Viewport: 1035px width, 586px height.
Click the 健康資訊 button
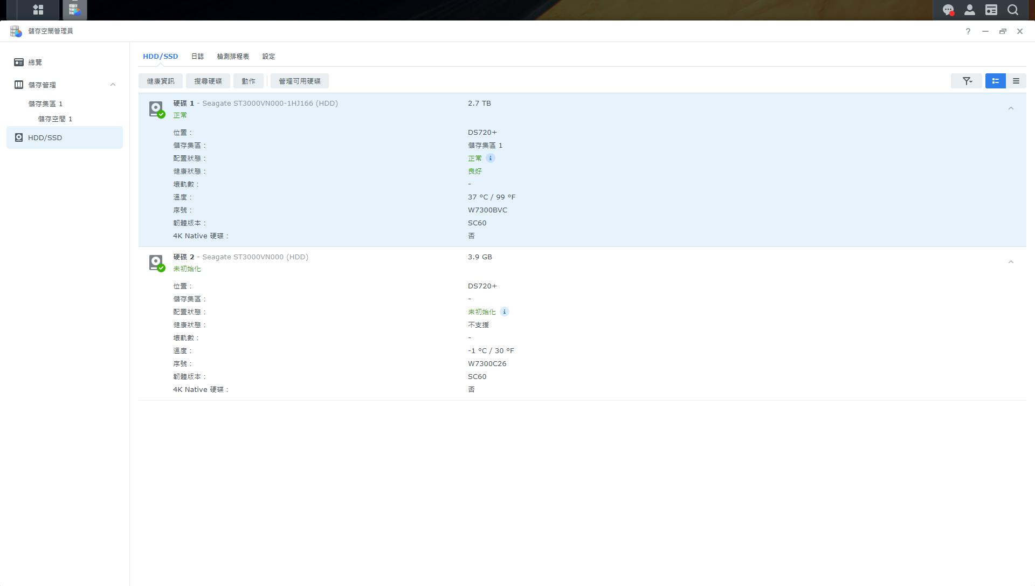161,81
